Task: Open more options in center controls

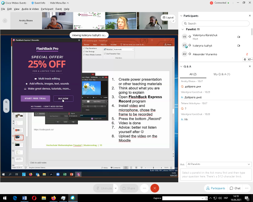Action: point(144,188)
